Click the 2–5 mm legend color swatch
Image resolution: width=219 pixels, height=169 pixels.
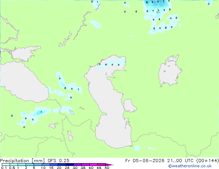pos(30,165)
